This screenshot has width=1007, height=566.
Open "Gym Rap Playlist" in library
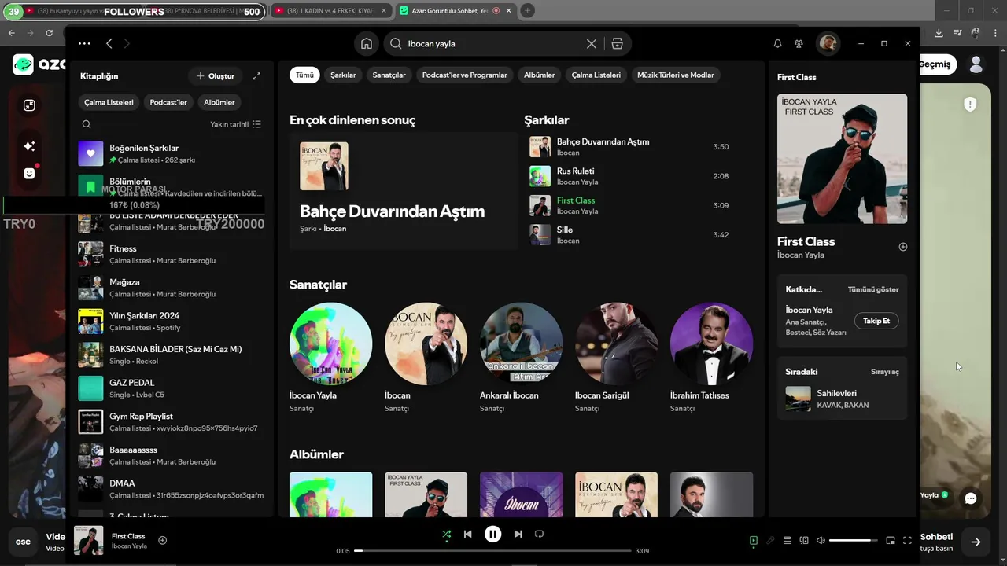[171, 422]
